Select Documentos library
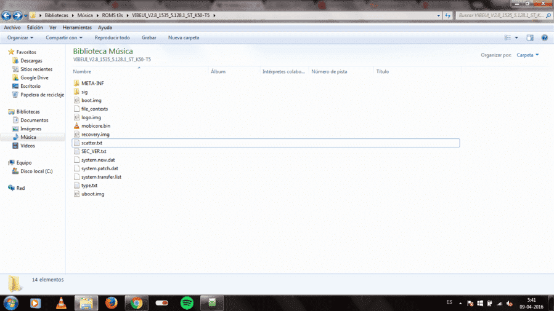Screen dimensions: 554x311 click(35, 120)
